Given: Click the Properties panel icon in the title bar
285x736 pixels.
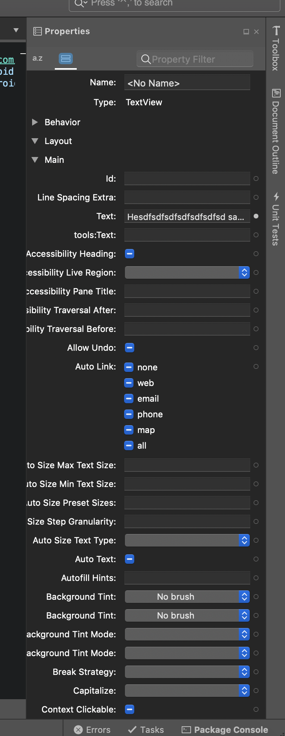Looking at the screenshot, I should click(38, 31).
